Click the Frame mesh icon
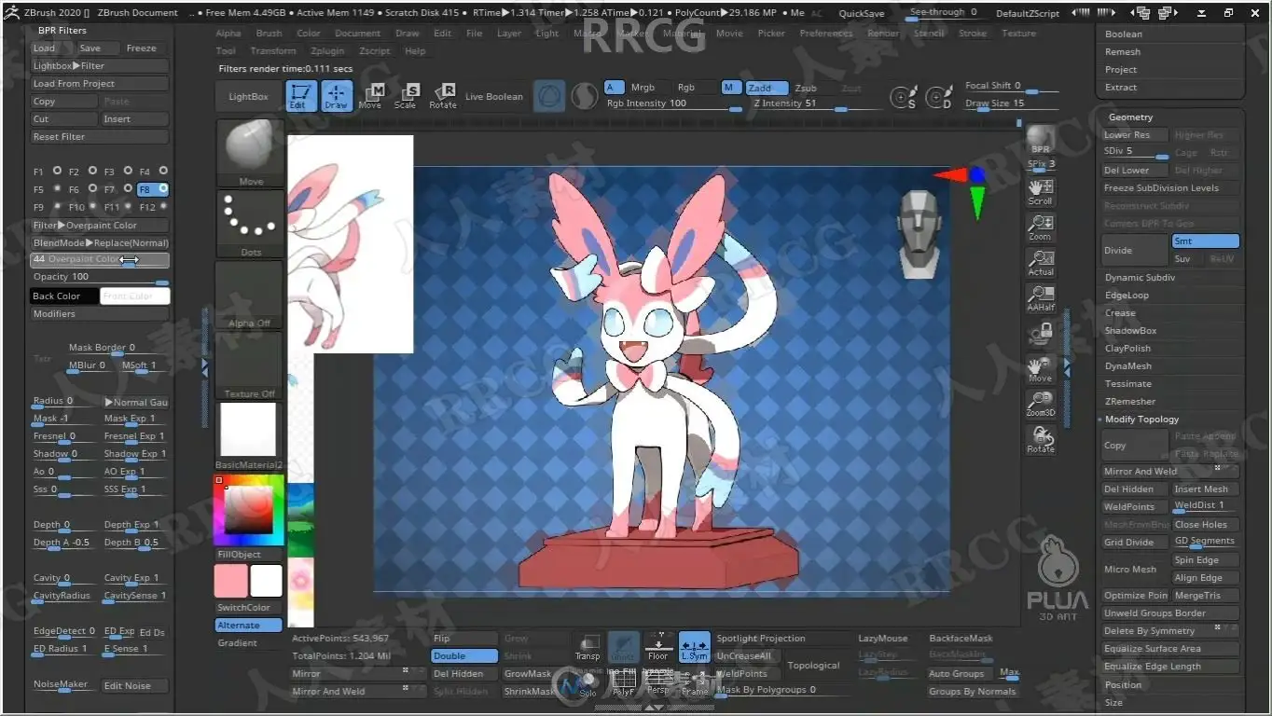Image resolution: width=1272 pixels, height=716 pixels. tap(694, 683)
